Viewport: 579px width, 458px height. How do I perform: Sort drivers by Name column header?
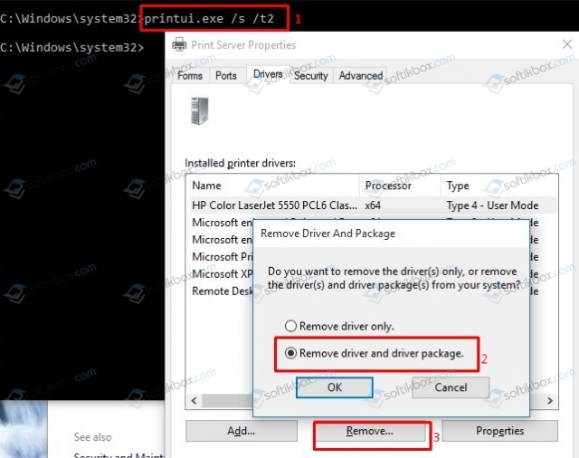pyautogui.click(x=271, y=186)
